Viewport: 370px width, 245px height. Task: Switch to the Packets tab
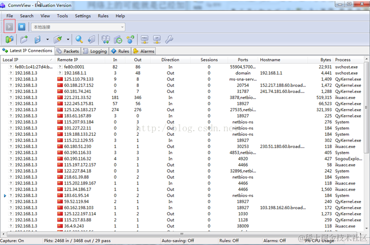coord(68,51)
